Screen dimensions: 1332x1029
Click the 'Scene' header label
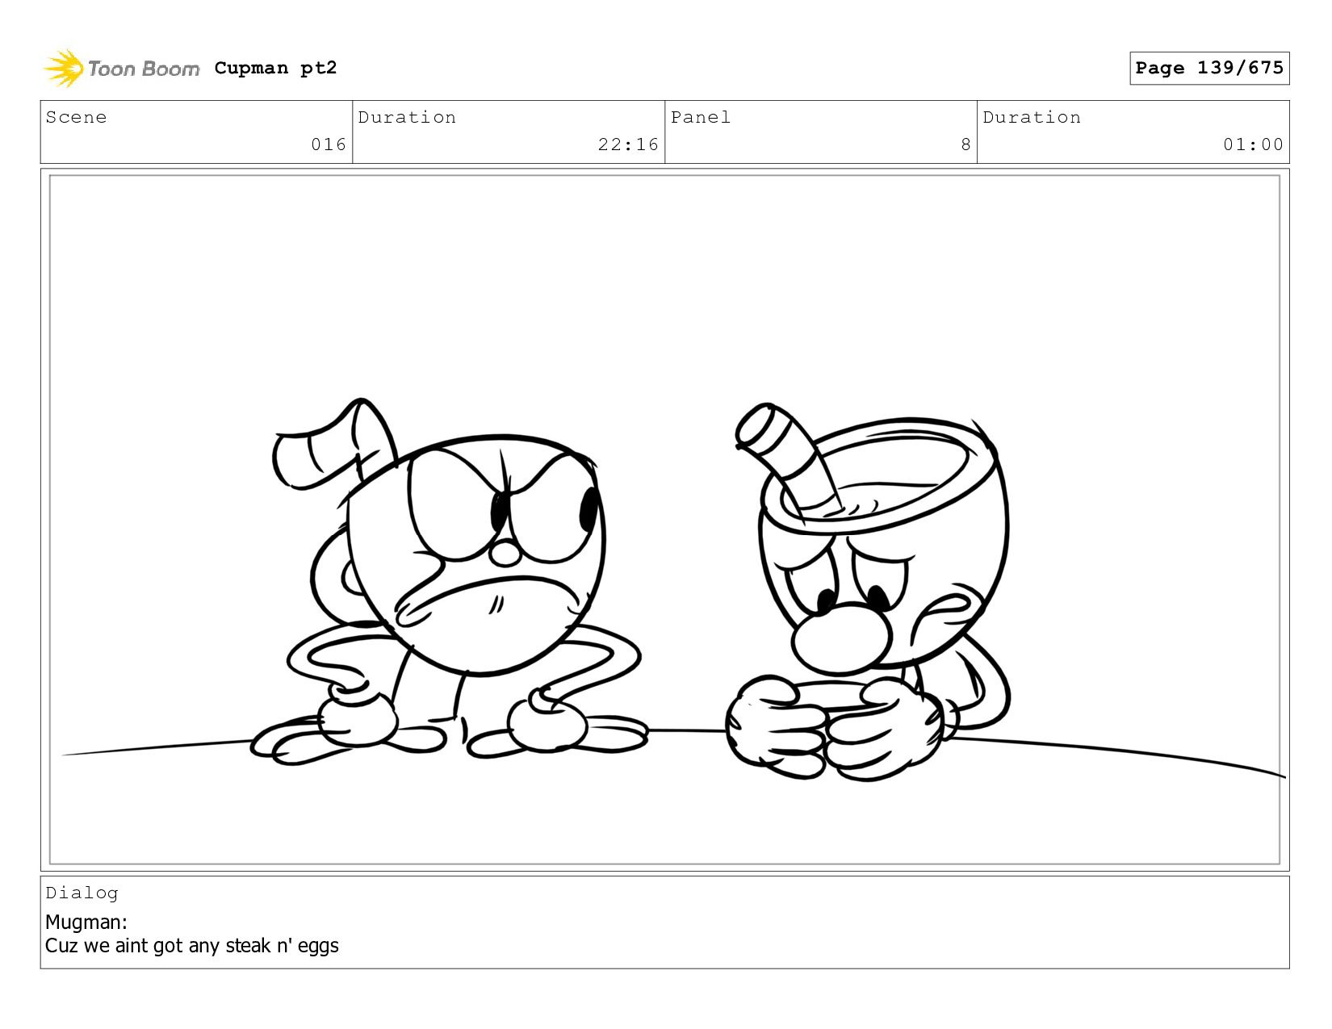(x=76, y=117)
